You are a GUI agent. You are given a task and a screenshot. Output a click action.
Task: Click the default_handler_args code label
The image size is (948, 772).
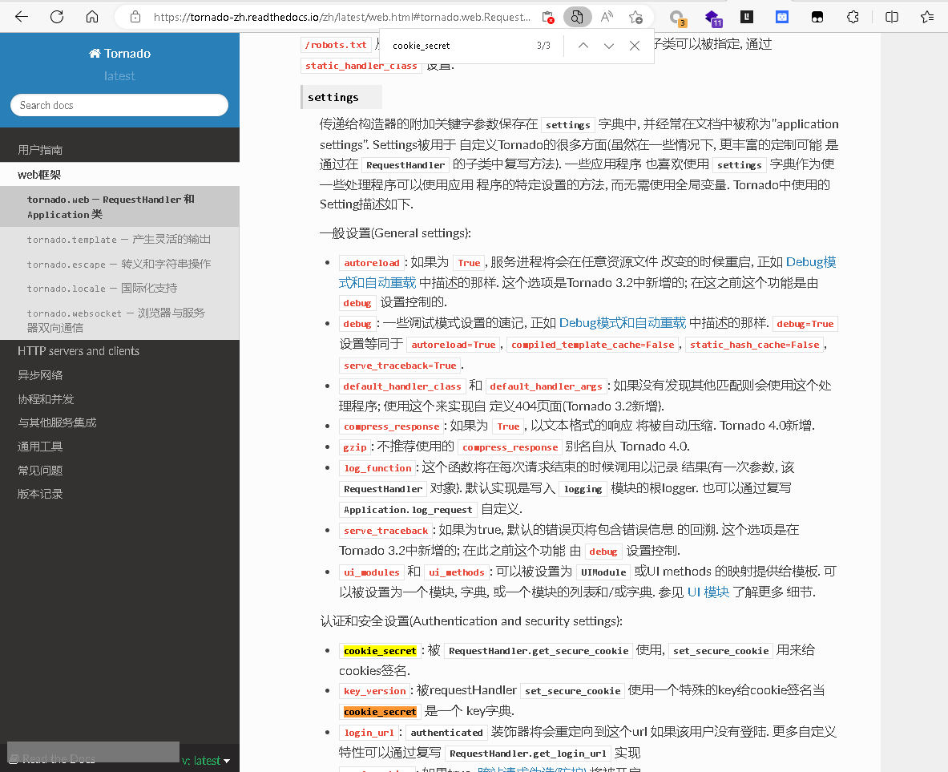[546, 386]
